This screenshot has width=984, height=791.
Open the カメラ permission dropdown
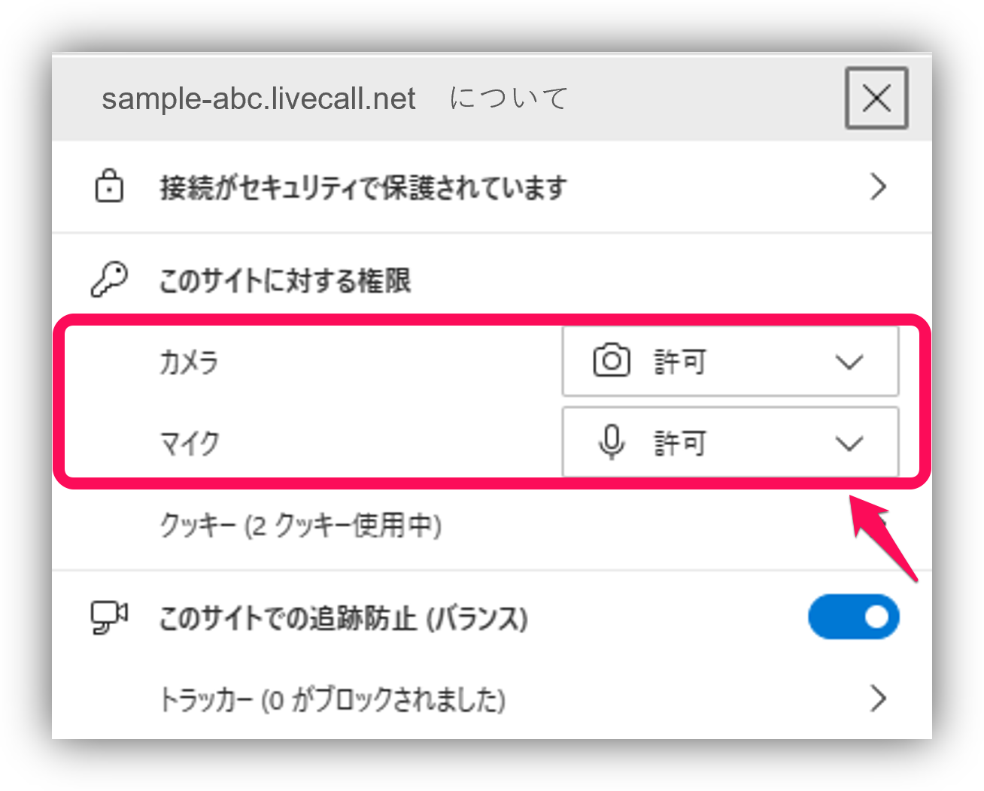(849, 362)
